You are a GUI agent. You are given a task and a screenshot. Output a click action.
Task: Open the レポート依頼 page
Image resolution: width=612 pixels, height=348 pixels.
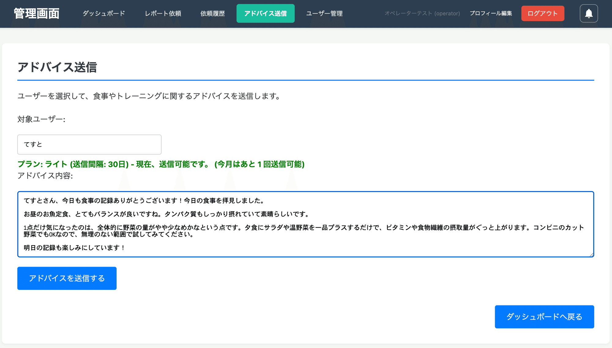pyautogui.click(x=163, y=13)
